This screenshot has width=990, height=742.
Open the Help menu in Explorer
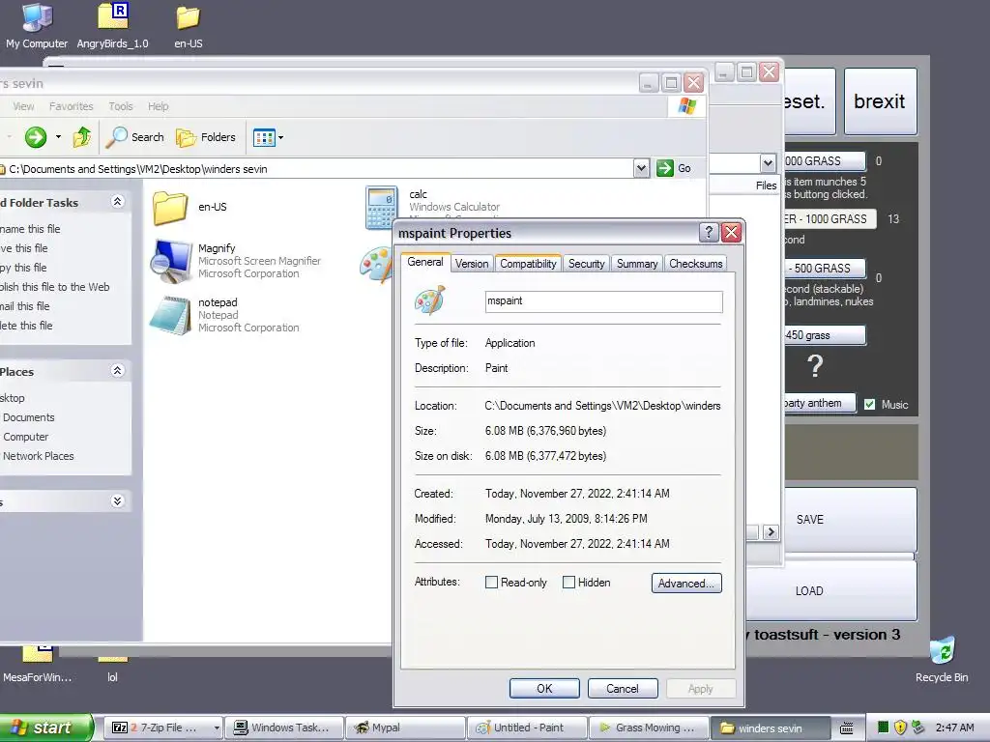tap(158, 106)
